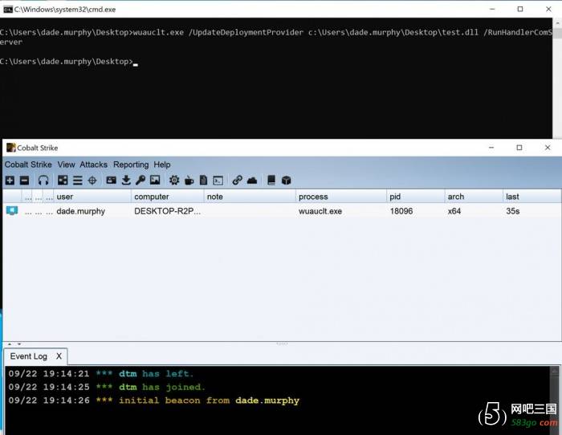Open the Reporting menu
This screenshot has height=435, width=562.
tap(131, 165)
